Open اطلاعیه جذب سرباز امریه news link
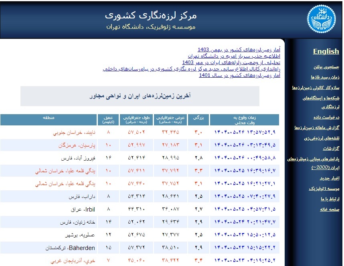 click(234, 56)
